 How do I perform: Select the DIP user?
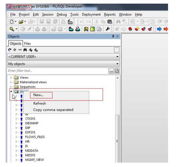(28, 128)
